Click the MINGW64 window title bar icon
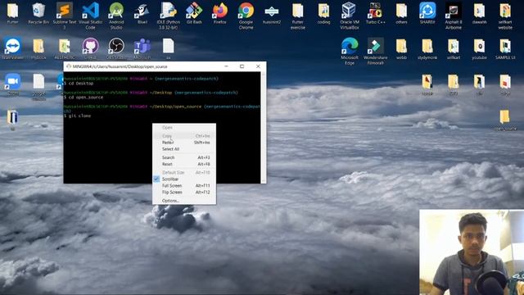Screen dimensions: 524x295 tap(69, 66)
